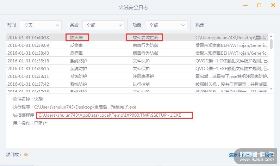Click 文件保护 in the 01:38:15 row
280x166 pixels.
[141, 69]
